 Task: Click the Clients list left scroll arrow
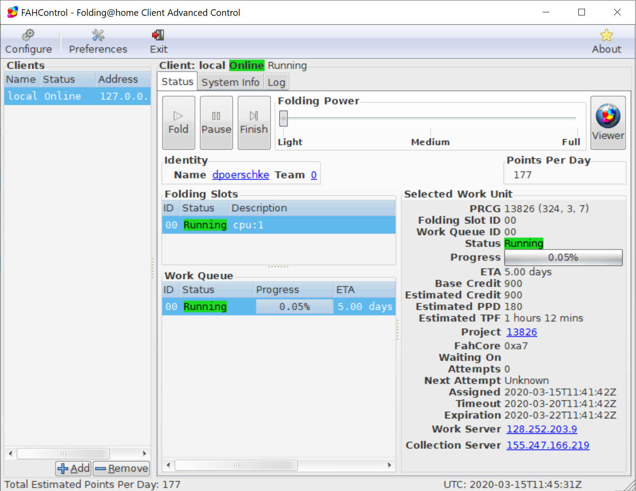tap(11, 453)
